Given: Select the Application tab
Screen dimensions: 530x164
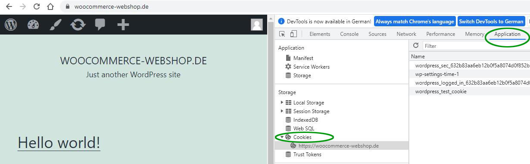Looking at the screenshot, I should click(507, 34).
